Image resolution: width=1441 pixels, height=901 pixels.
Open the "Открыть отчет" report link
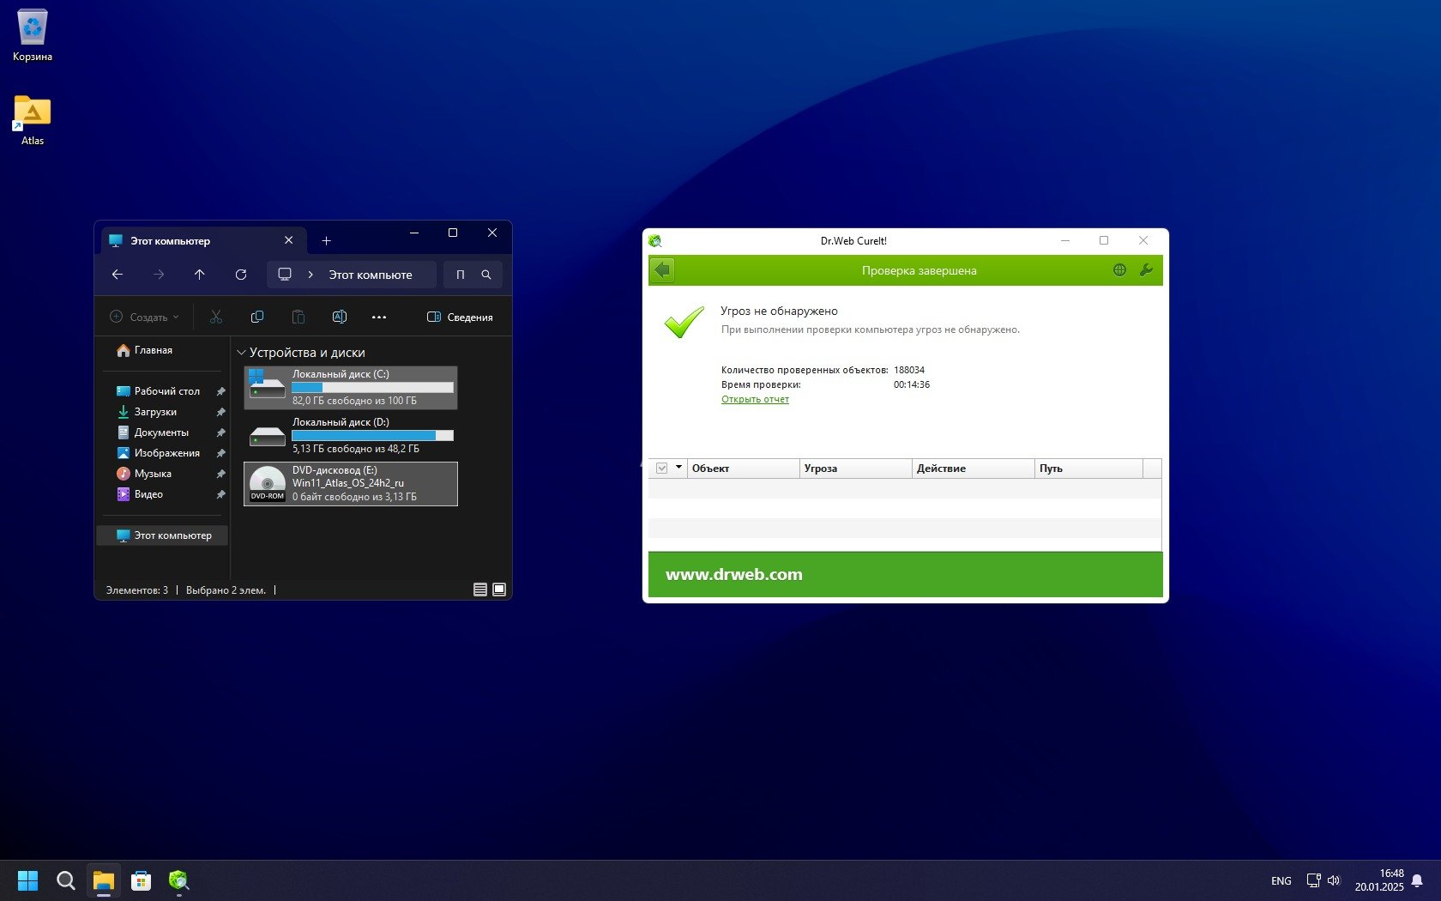click(755, 400)
